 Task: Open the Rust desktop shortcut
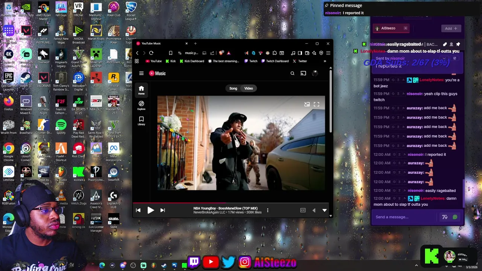click(96, 80)
